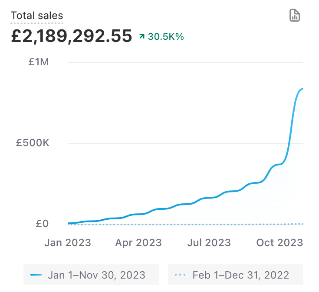Select the Jan 2023 axis label
The width and height of the screenshot is (319, 292).
pos(68,242)
